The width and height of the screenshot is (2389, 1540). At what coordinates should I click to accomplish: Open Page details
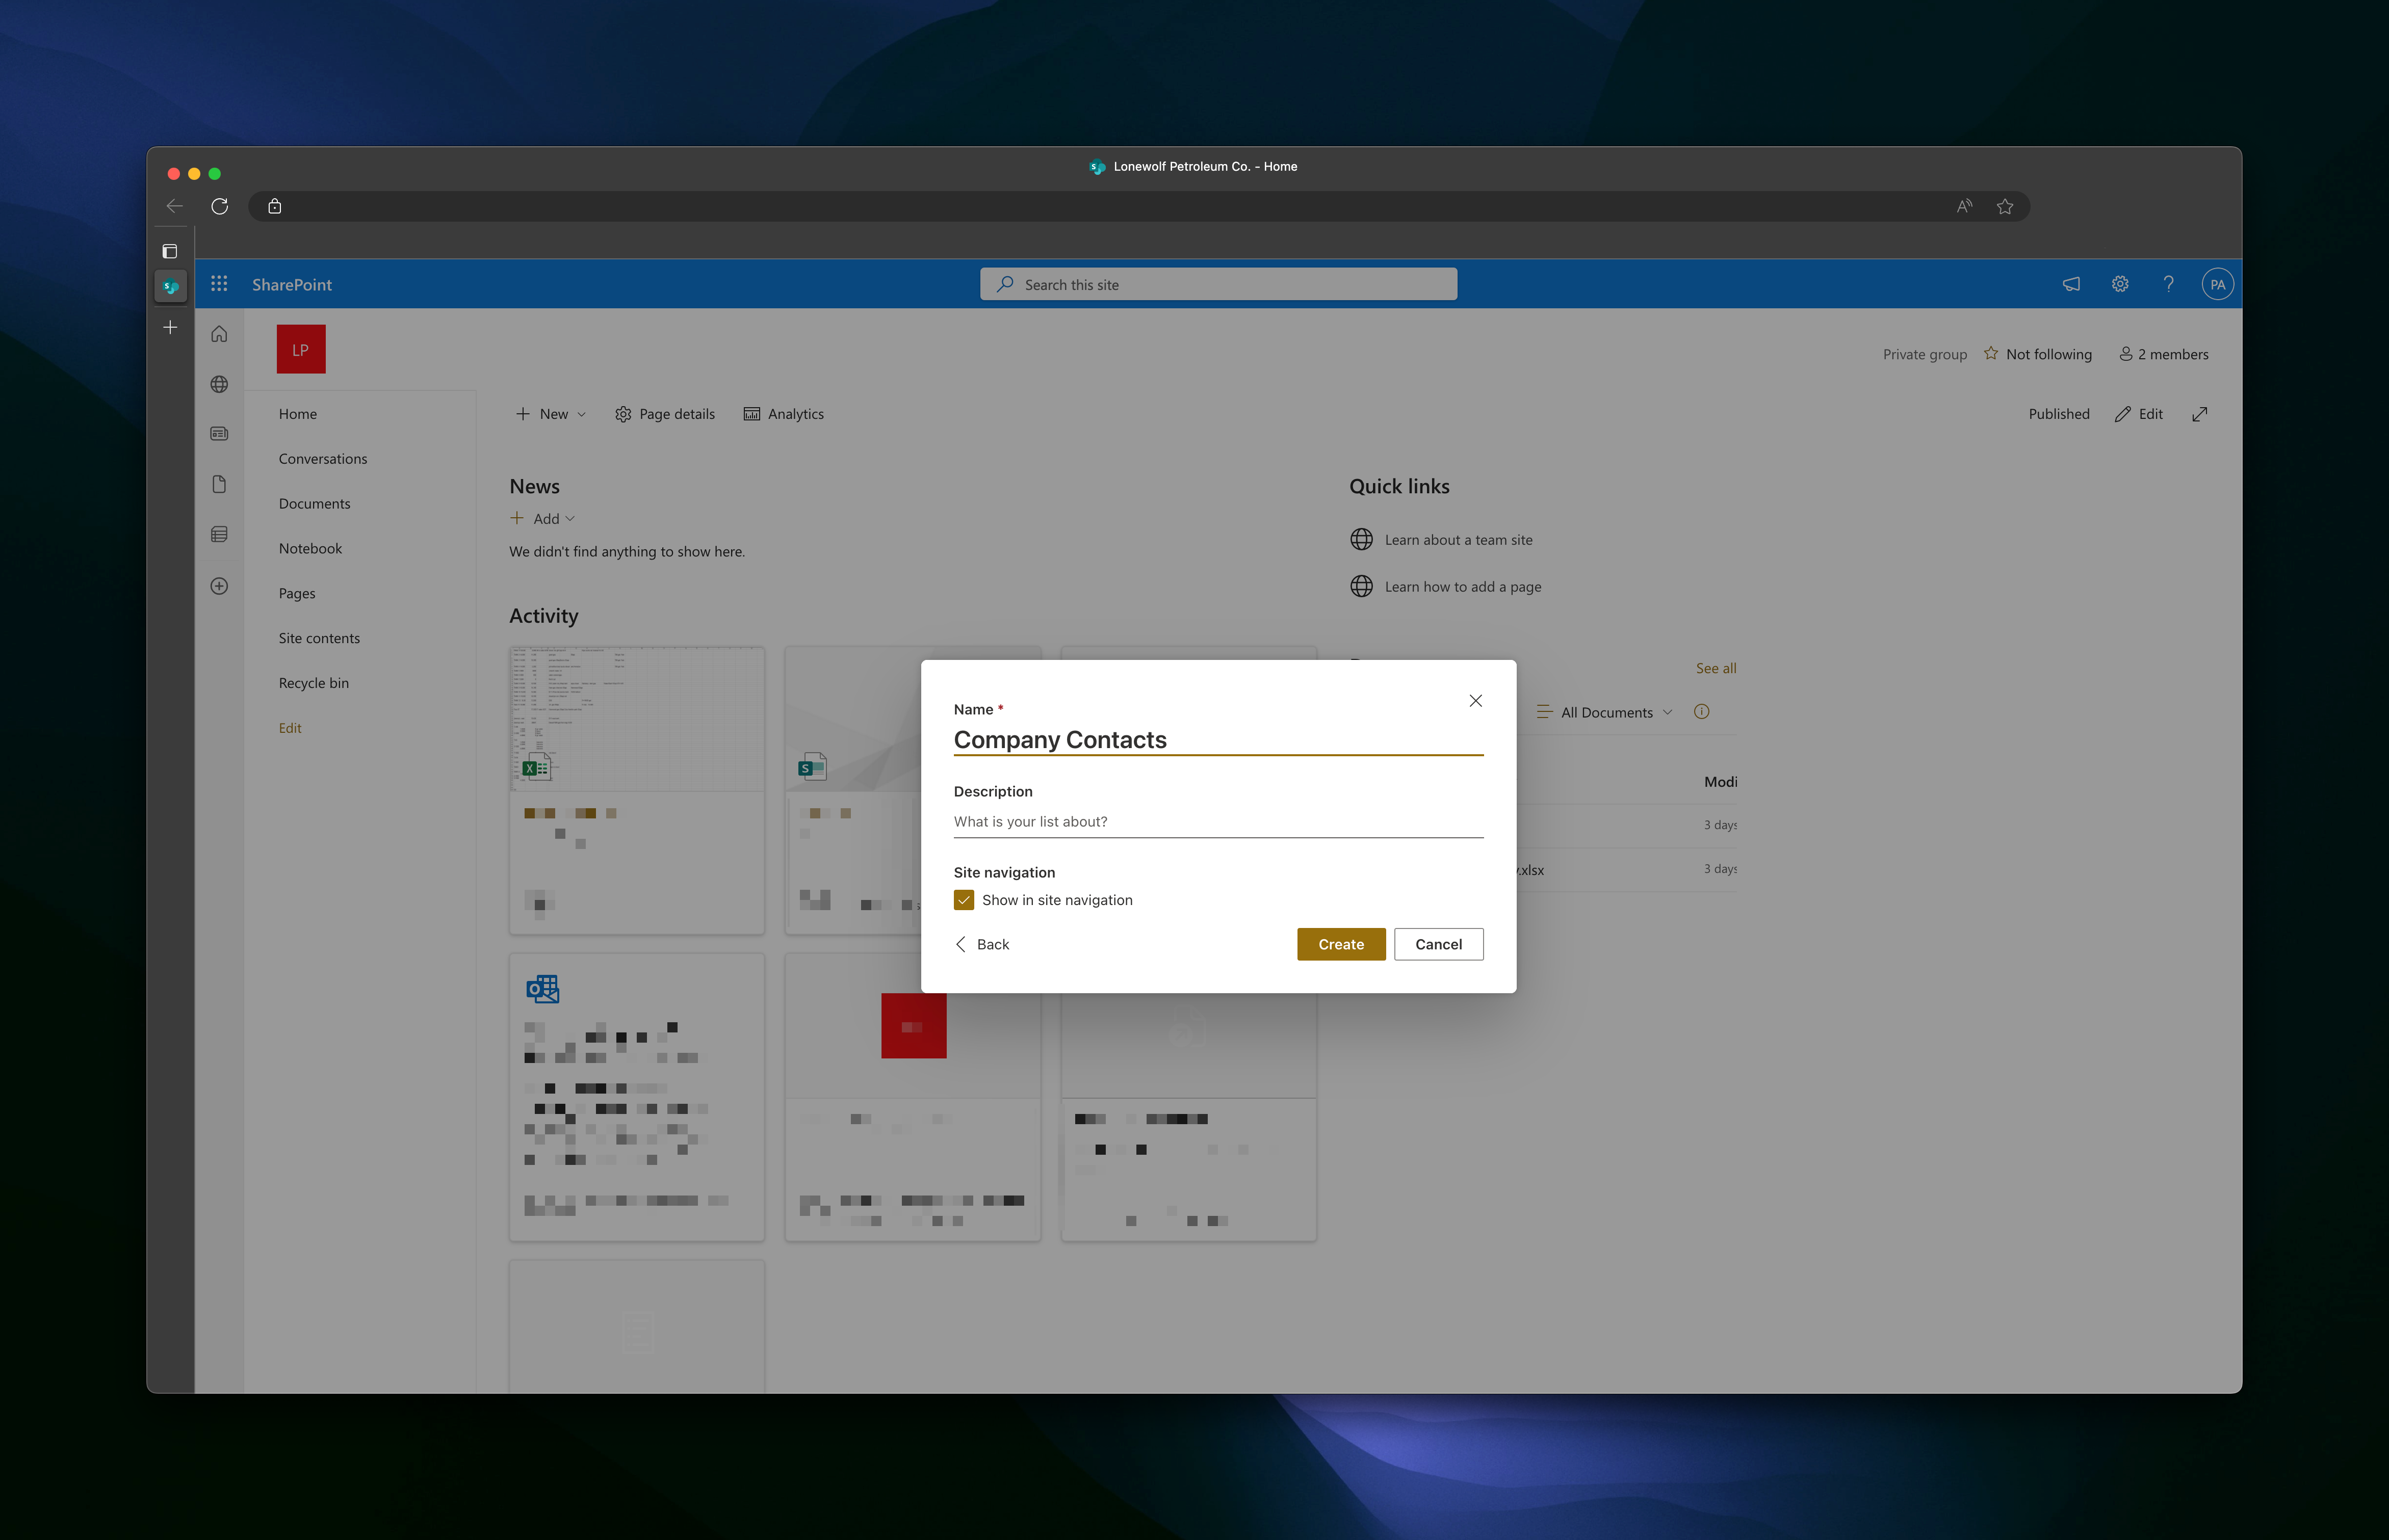pyautogui.click(x=665, y=414)
